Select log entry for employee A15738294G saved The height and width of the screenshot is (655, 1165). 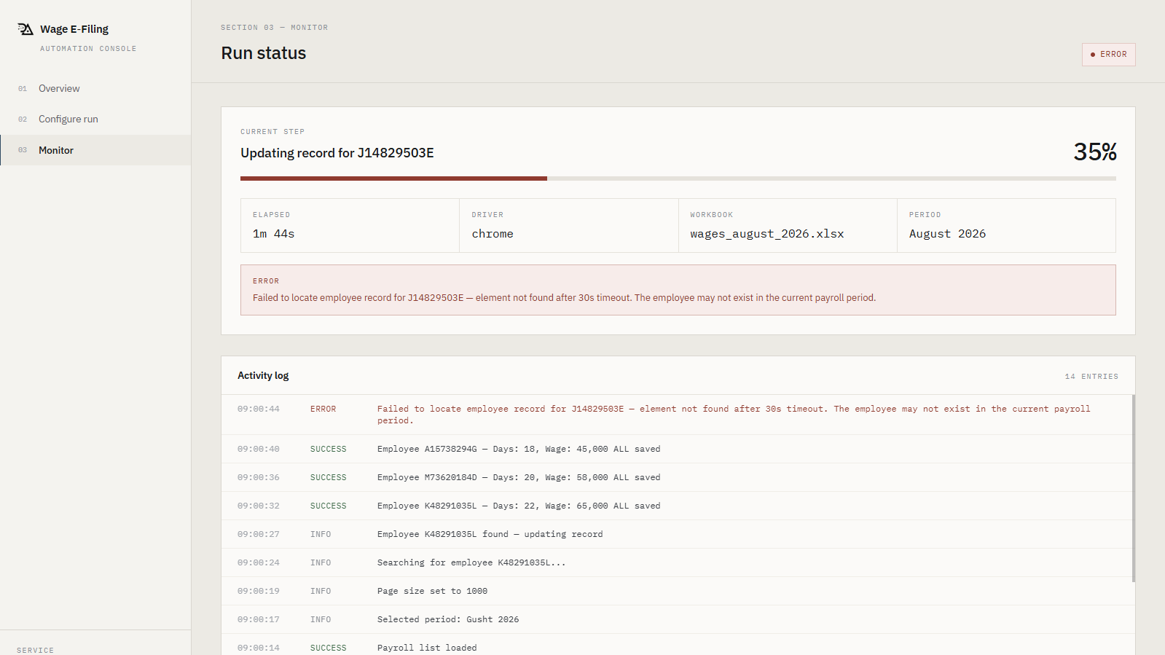678,449
